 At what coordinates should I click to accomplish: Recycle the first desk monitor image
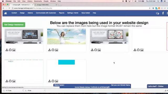pos(10,50)
